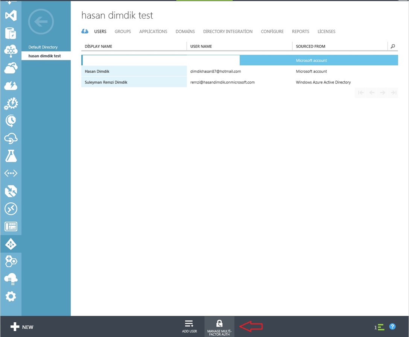Click dimdikhasan87@hotmail.com user name

tap(216, 71)
